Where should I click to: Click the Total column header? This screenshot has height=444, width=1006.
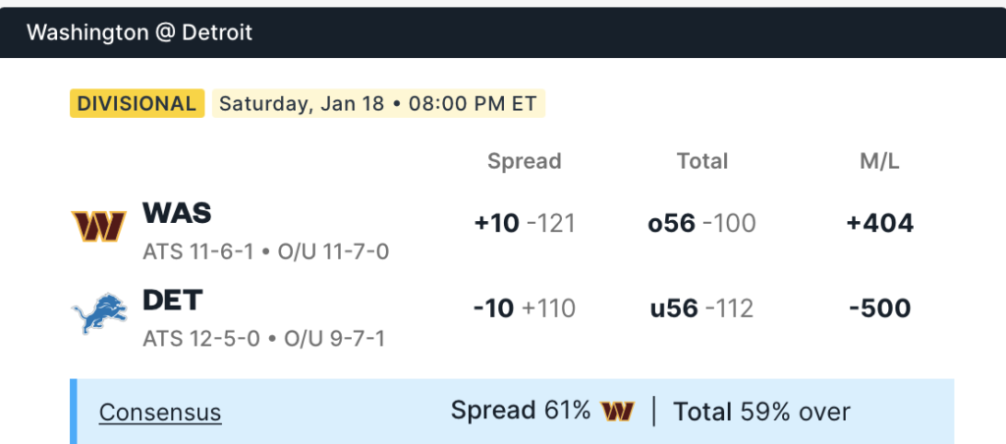tap(701, 161)
